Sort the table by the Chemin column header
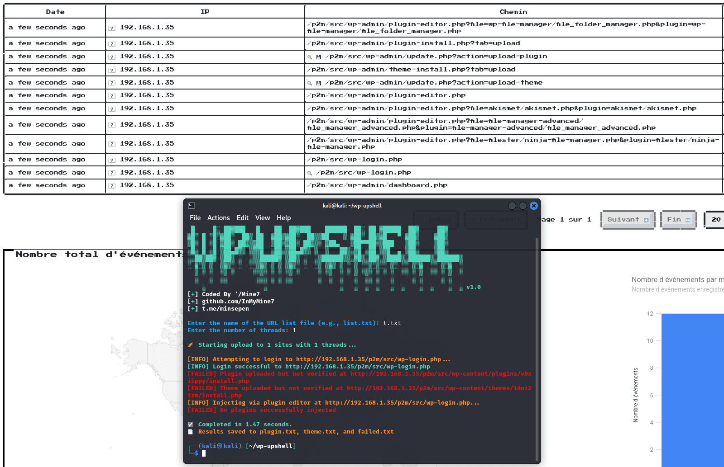The image size is (724, 467). 513,12
